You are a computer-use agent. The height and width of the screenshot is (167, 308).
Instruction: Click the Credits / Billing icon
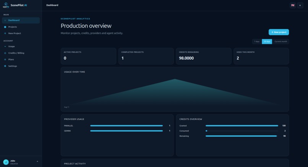click(5, 53)
